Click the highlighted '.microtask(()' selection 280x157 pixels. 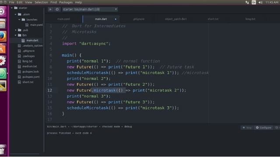pos(108,90)
